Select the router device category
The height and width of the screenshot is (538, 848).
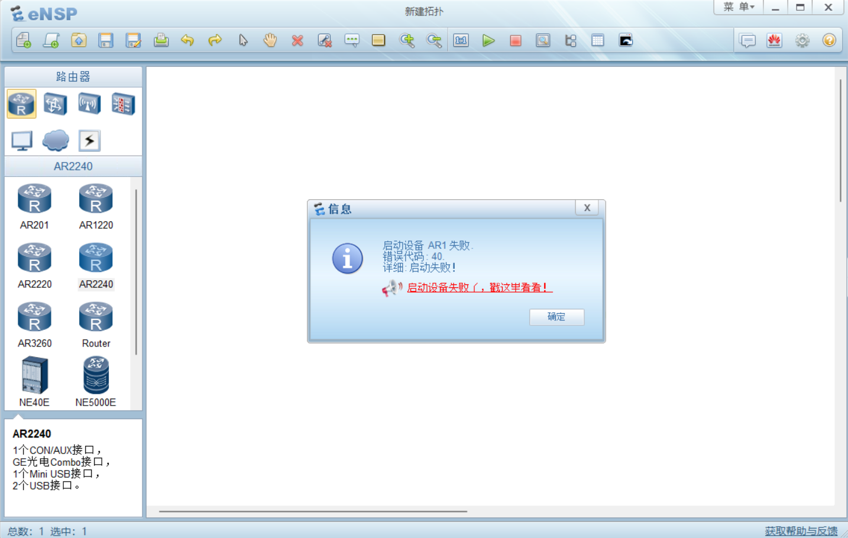coord(22,104)
